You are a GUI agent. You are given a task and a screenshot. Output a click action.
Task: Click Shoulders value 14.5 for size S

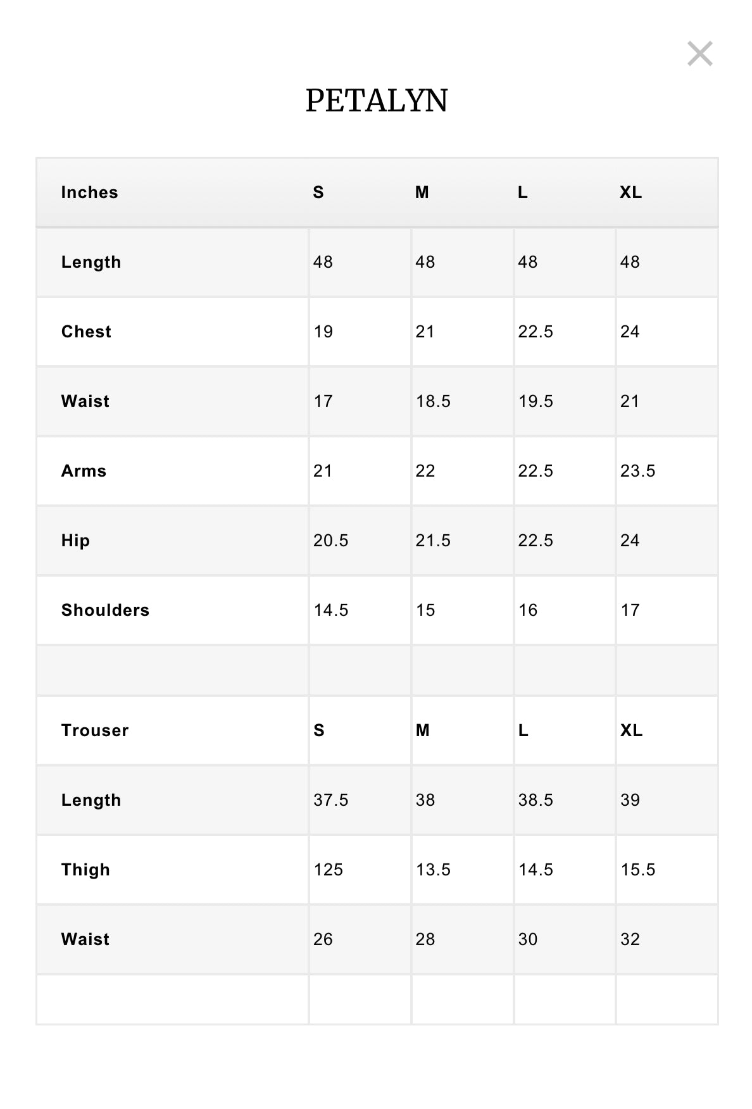[330, 610]
